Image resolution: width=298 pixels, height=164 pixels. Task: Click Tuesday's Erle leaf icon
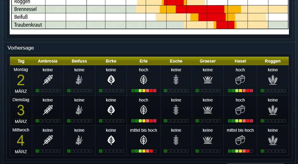tap(144, 110)
